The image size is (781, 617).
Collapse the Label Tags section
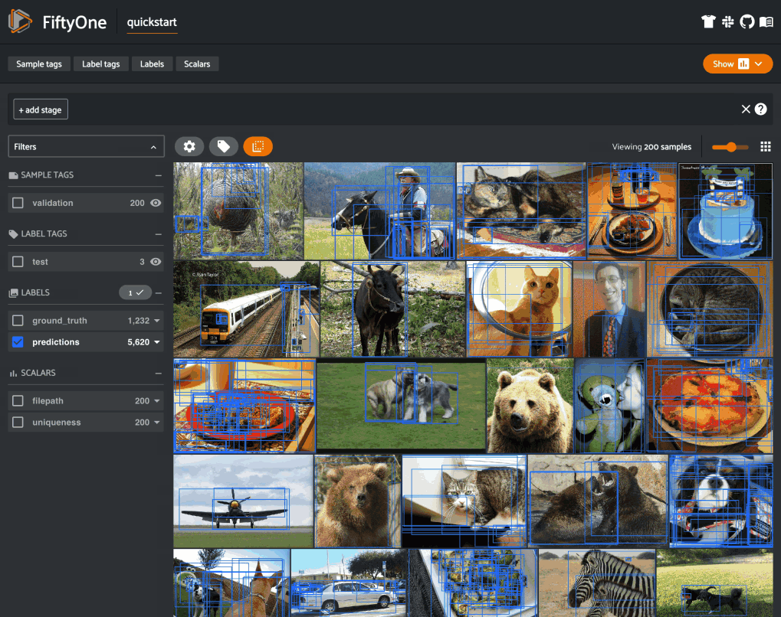tap(159, 234)
